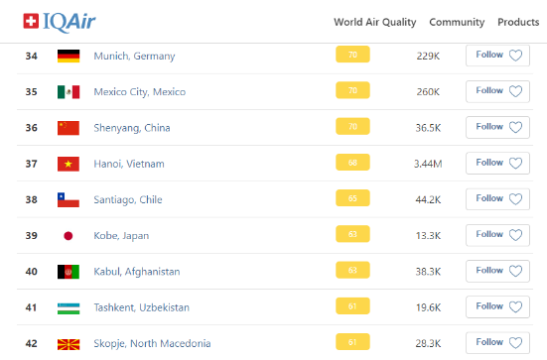The height and width of the screenshot is (360, 547).
Task: Click the Japan flag icon
Action: 68,236
